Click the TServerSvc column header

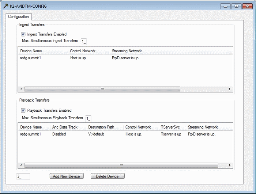[171, 127]
